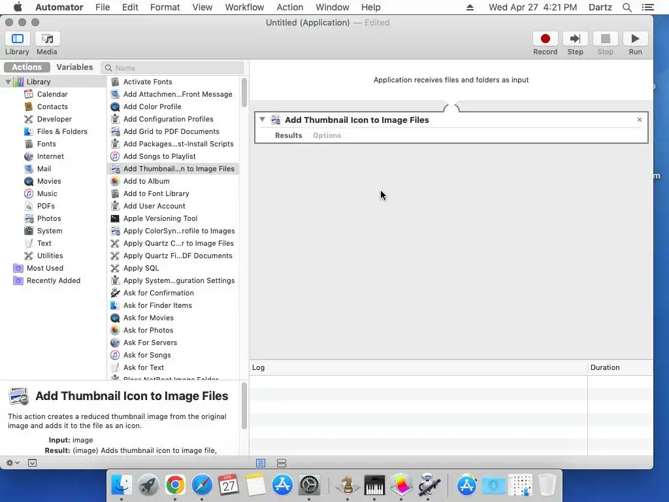
Task: Click the Record button
Action: click(x=545, y=39)
